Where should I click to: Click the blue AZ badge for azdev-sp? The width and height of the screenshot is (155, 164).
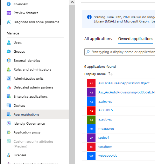pyautogui.click(x=91, y=101)
